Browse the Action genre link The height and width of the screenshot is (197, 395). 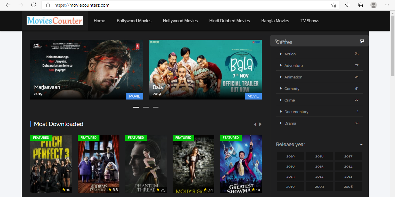tap(290, 54)
